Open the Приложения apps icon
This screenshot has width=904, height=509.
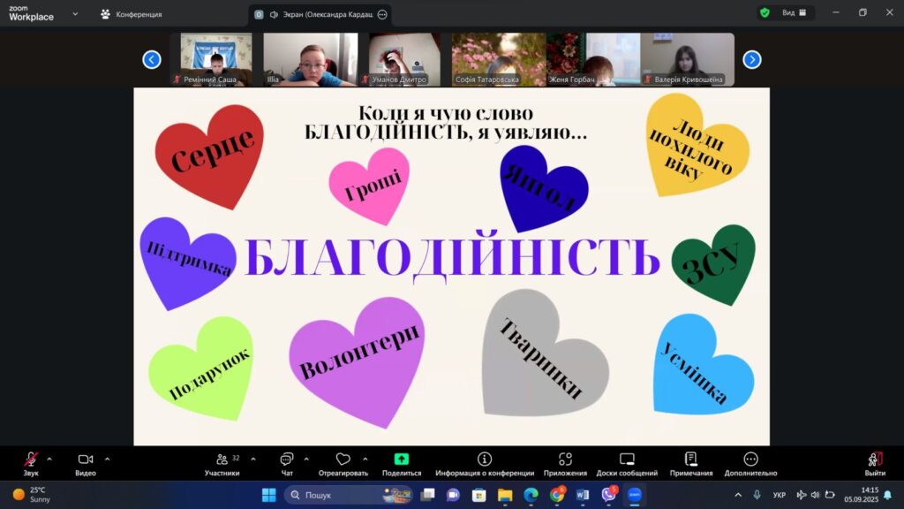[566, 460]
